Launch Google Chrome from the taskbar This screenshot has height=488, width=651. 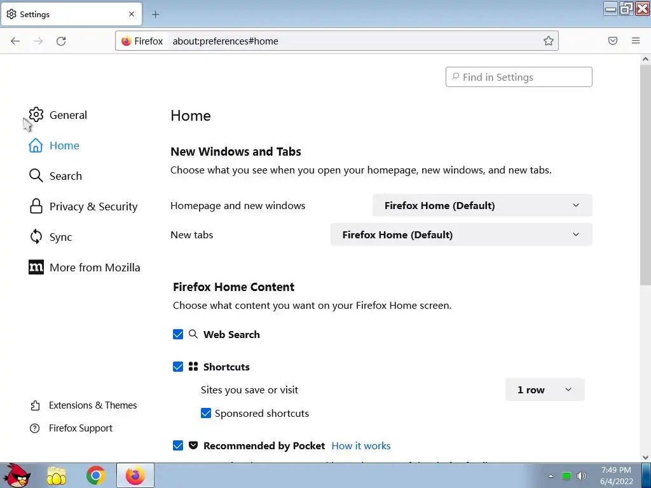pos(95,475)
